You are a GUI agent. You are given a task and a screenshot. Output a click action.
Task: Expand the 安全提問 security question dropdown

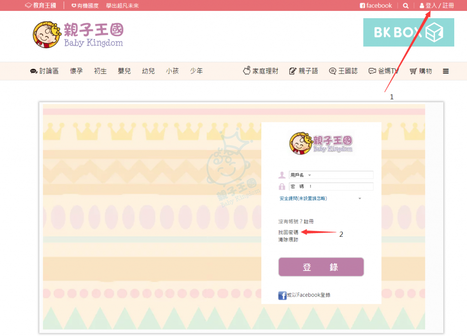pos(320,199)
